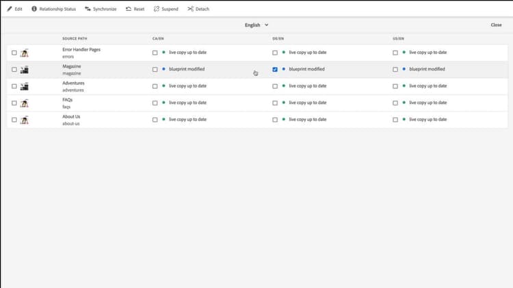Check DE/EN checkbox for About Us

275,120
